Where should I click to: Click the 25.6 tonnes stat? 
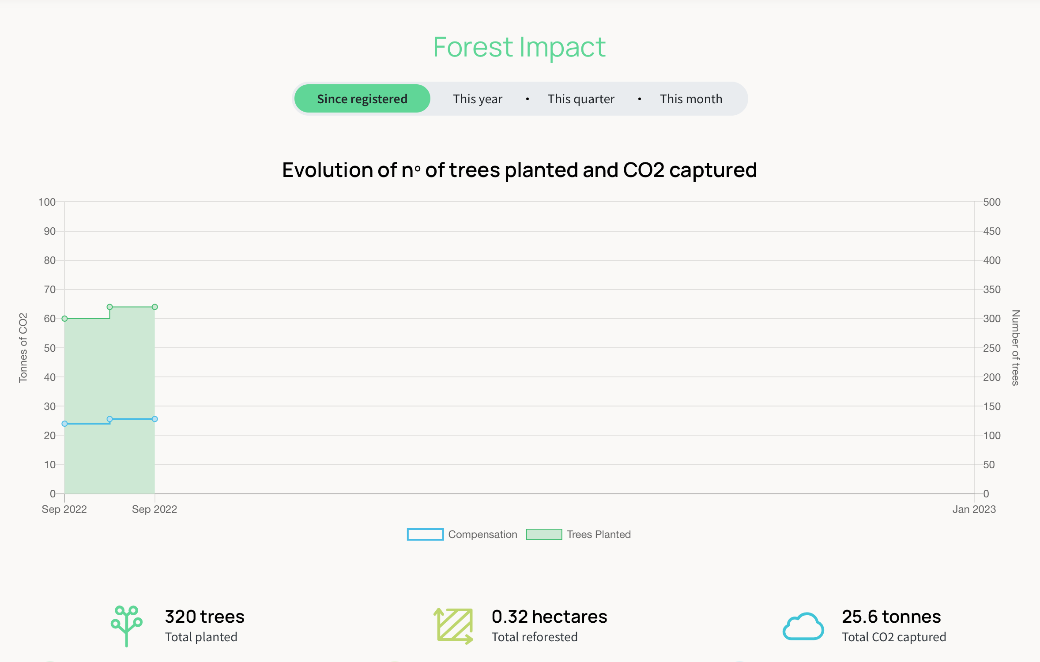tap(891, 617)
